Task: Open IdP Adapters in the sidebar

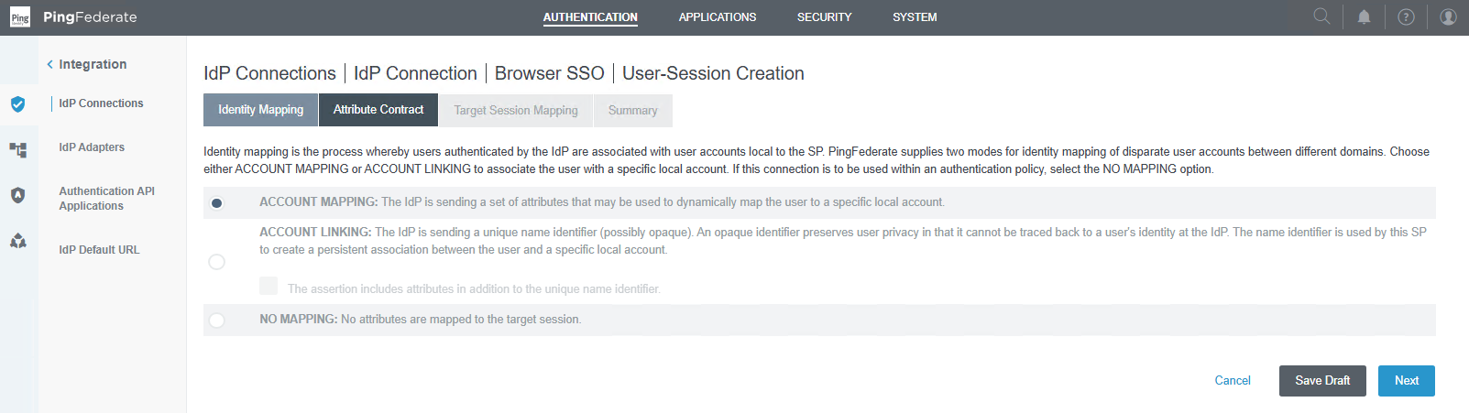Action: 92,147
